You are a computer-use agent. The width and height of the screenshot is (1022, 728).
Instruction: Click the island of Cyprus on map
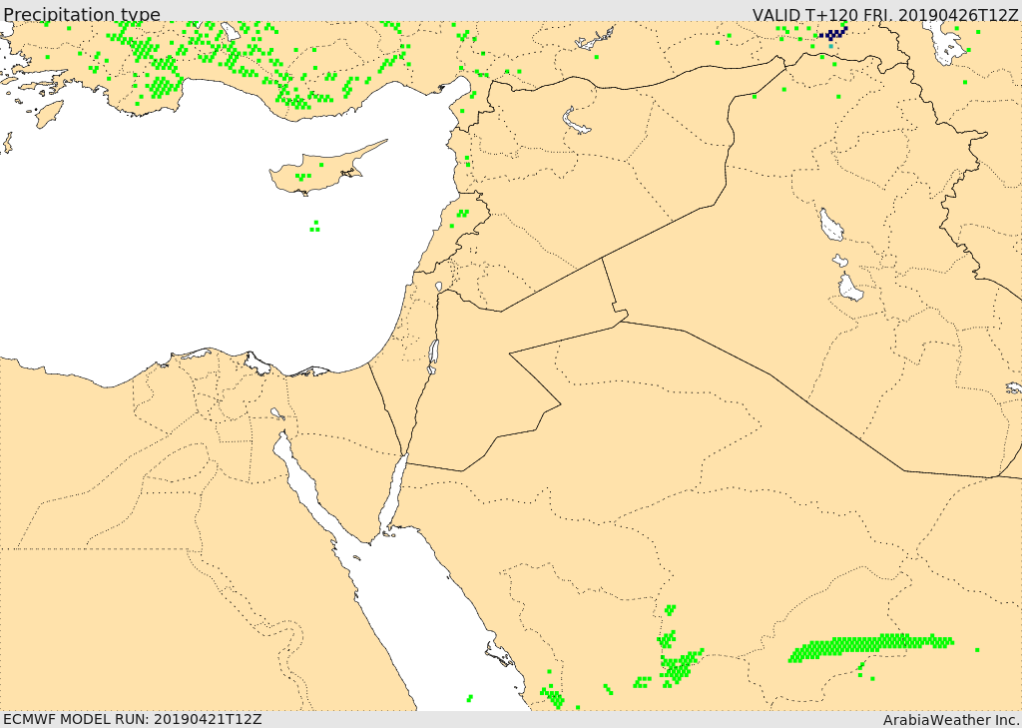point(324,171)
